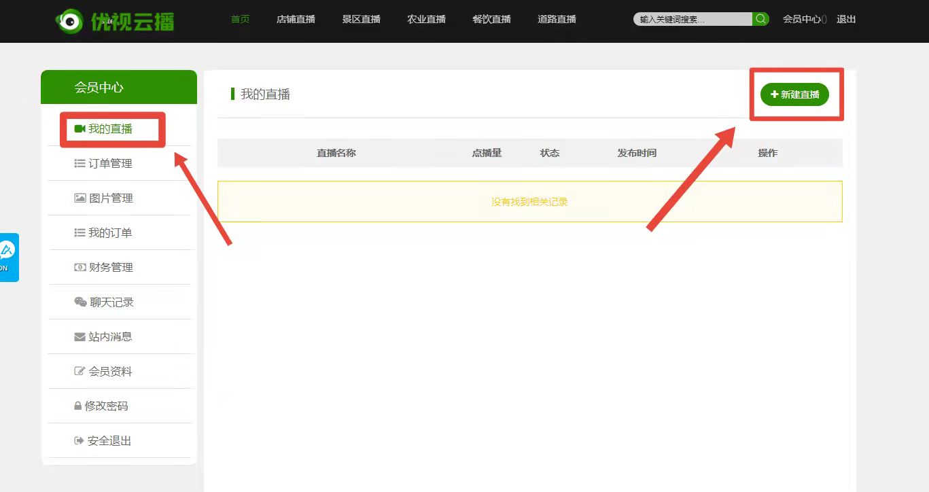Click the list icon beside 我的订单
The image size is (929, 492).
coord(80,232)
